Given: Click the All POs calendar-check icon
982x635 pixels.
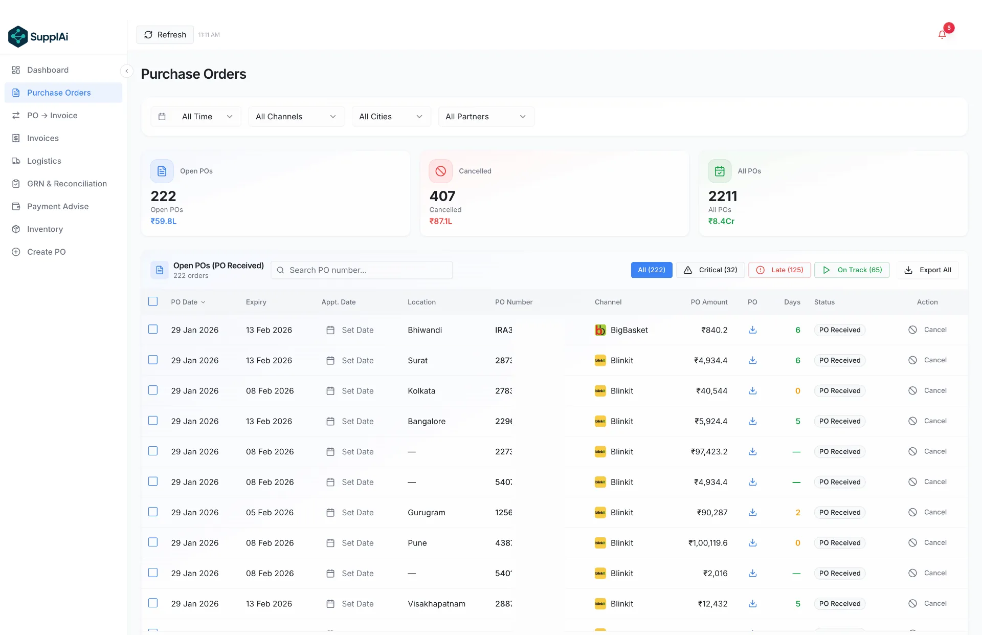Looking at the screenshot, I should click(720, 171).
